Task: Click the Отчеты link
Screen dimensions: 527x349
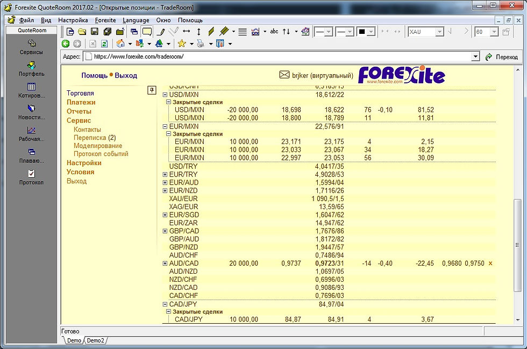Action: (79, 111)
